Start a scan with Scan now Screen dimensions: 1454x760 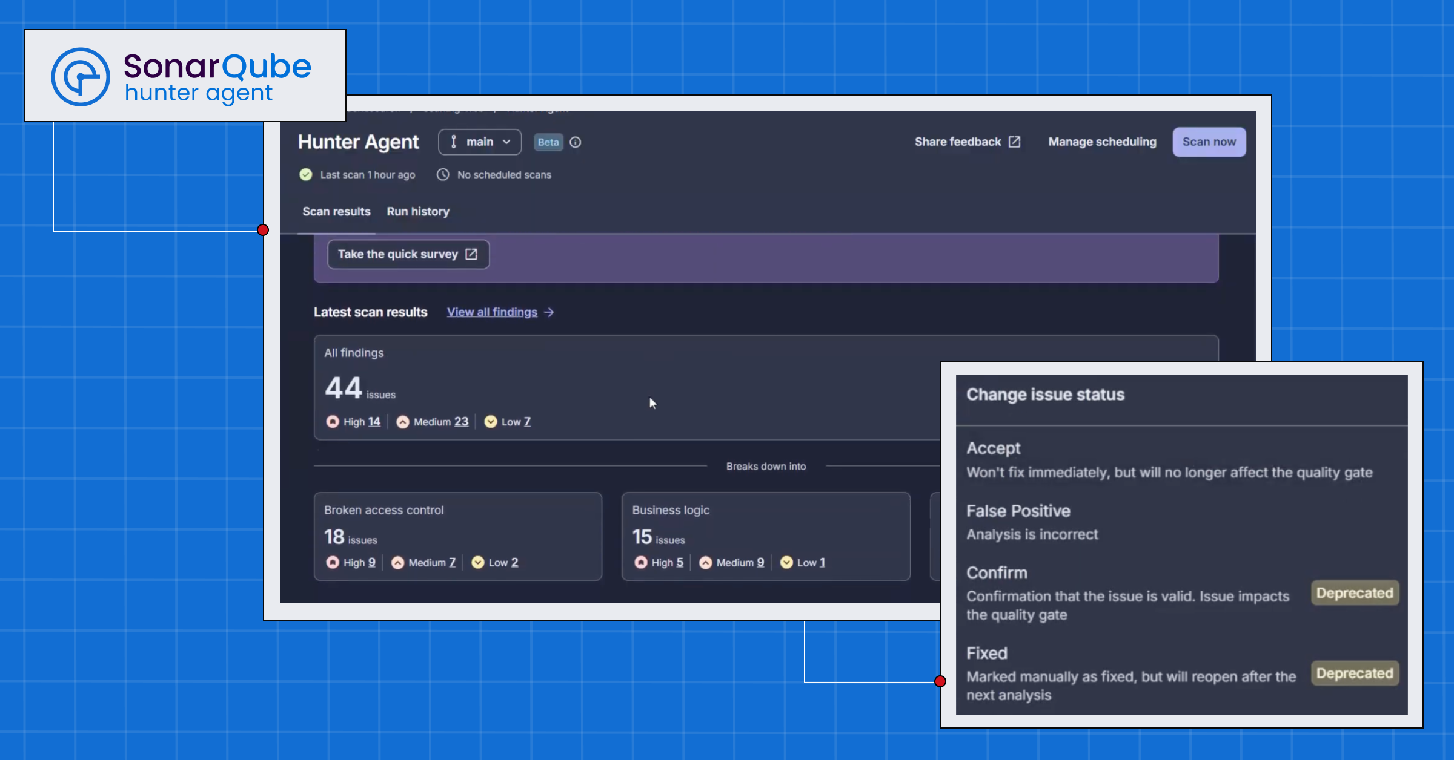coord(1209,142)
